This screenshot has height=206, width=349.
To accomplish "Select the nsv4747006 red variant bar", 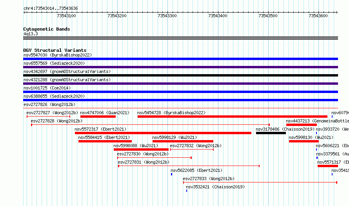I will (x=98, y=117).
